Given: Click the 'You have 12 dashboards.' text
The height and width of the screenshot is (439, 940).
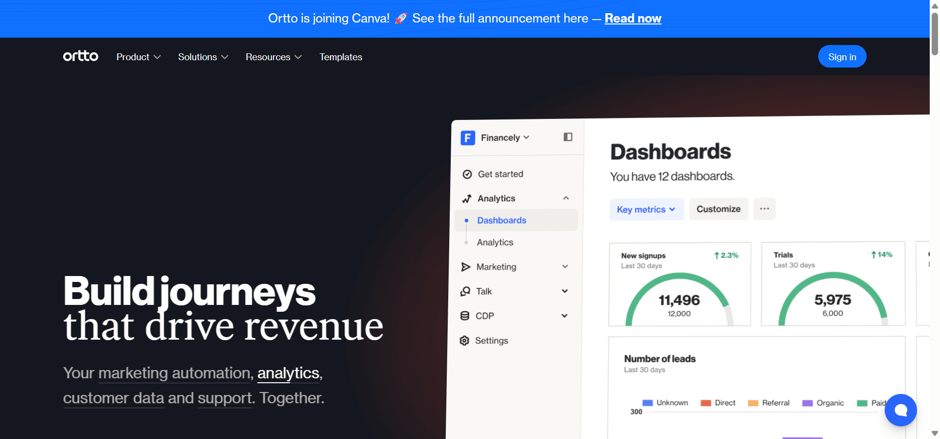Looking at the screenshot, I should [x=672, y=176].
